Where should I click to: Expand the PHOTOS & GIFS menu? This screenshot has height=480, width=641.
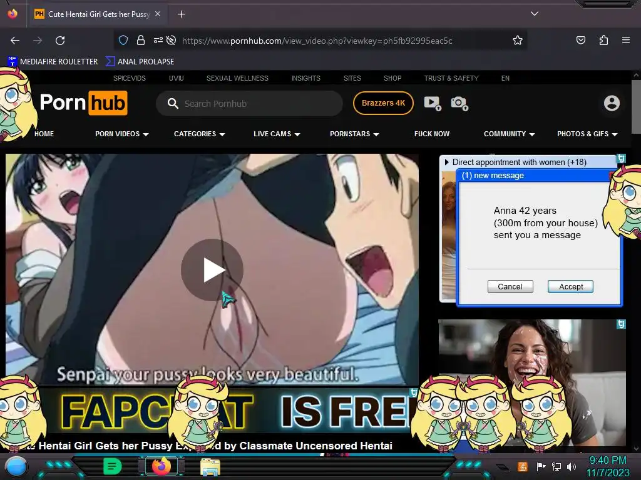587,134
